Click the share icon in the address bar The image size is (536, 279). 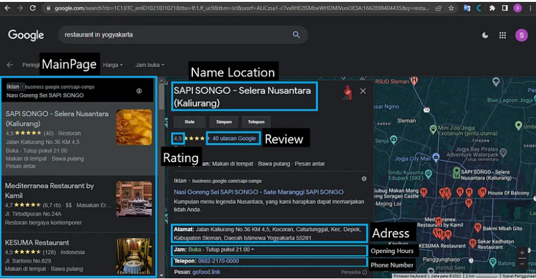[x=439, y=8]
